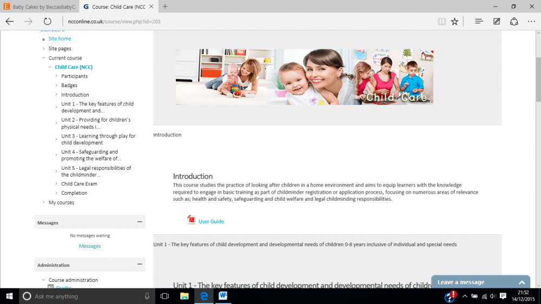Collapse the Messages block
Image resolution: width=541 pixels, height=304 pixels.
[x=140, y=222]
